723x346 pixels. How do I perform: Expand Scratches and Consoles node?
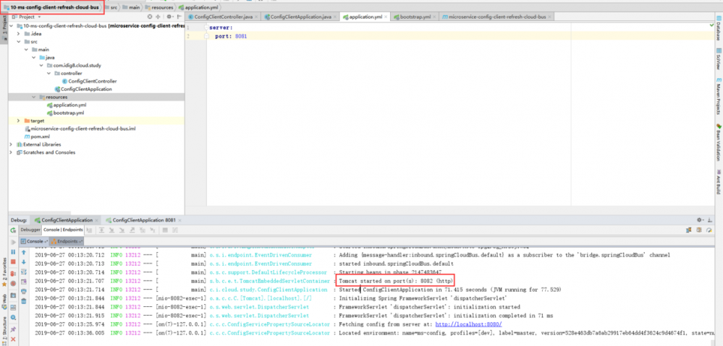click(x=11, y=152)
